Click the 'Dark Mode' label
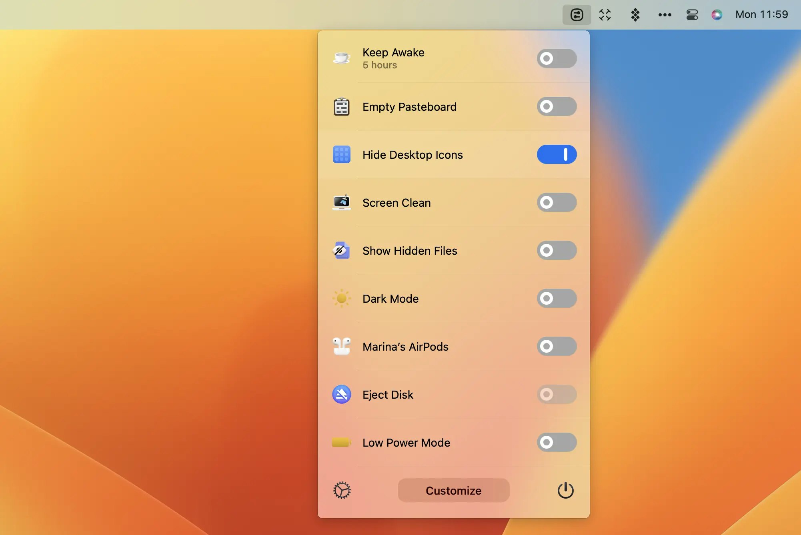The height and width of the screenshot is (535, 801). (390, 299)
